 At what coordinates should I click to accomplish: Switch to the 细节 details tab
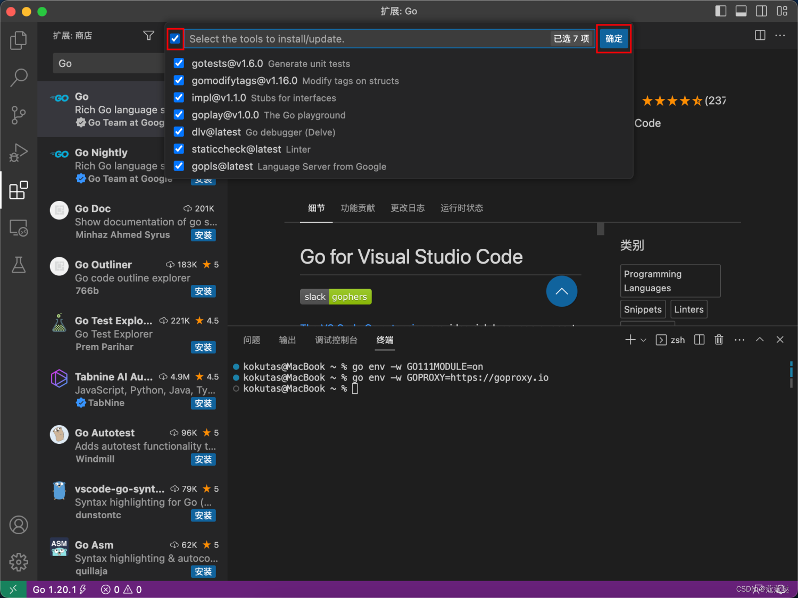click(x=317, y=208)
